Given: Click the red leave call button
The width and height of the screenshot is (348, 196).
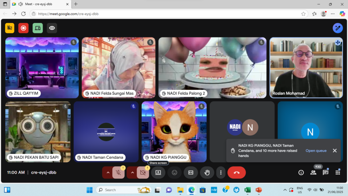Looking at the screenshot, I should pos(237,173).
